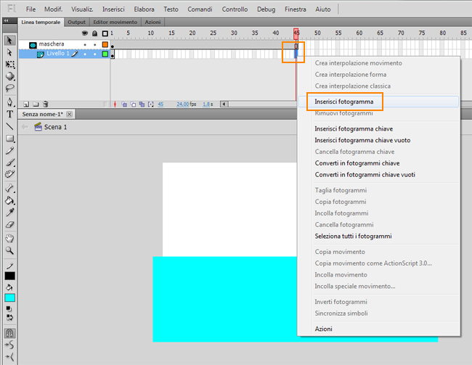The width and height of the screenshot is (472, 365).
Task: Select the Pen tool
Action: tap(9, 102)
